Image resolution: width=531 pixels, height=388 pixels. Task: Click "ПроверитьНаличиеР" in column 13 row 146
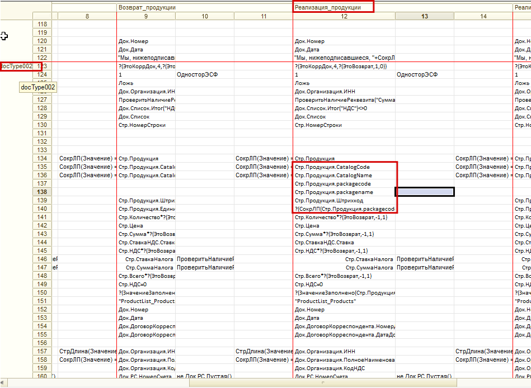point(425,259)
